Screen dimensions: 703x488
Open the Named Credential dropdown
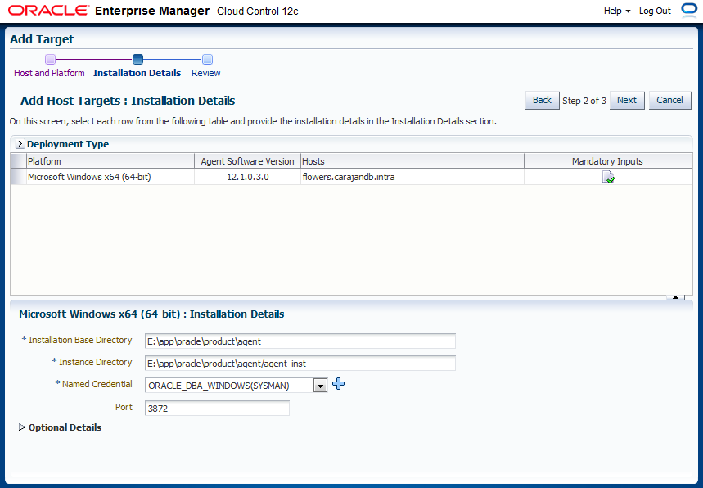(320, 386)
